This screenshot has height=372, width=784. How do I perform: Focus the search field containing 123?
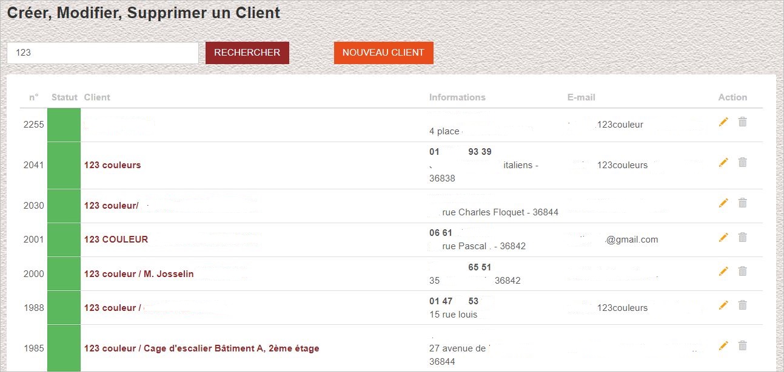[x=102, y=53]
